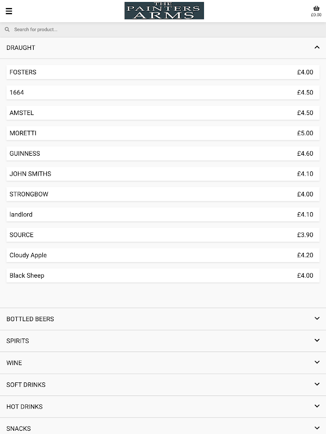Viewport: 326px width, 434px height.
Task: Choose the Moretti draught
Action: point(163,133)
